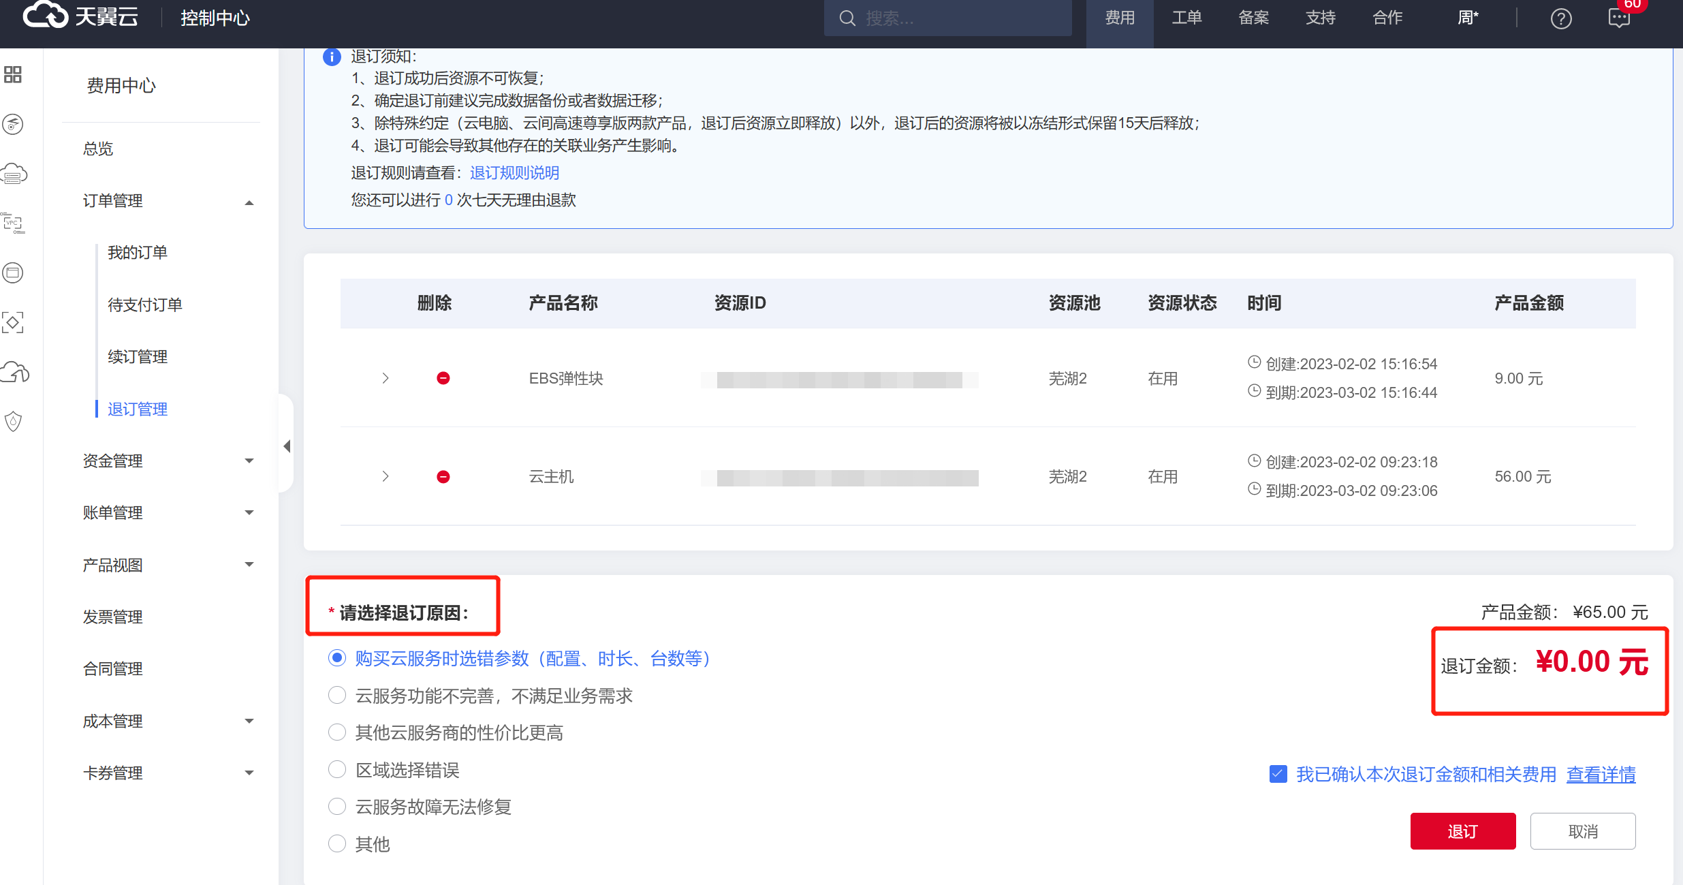The height and width of the screenshot is (885, 1683).
Task: Select reason 云服务功能不完善，不满足业务需求
Action: click(337, 696)
